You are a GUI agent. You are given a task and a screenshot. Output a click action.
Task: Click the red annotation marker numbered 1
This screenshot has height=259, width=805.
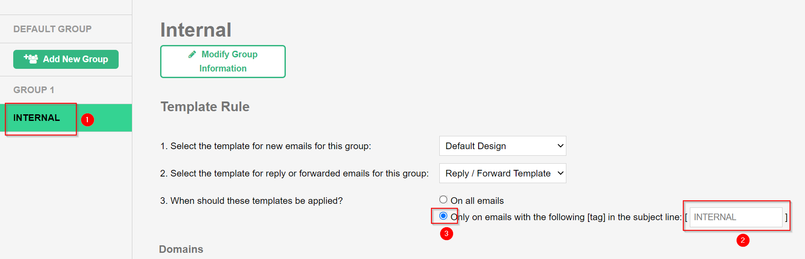87,120
